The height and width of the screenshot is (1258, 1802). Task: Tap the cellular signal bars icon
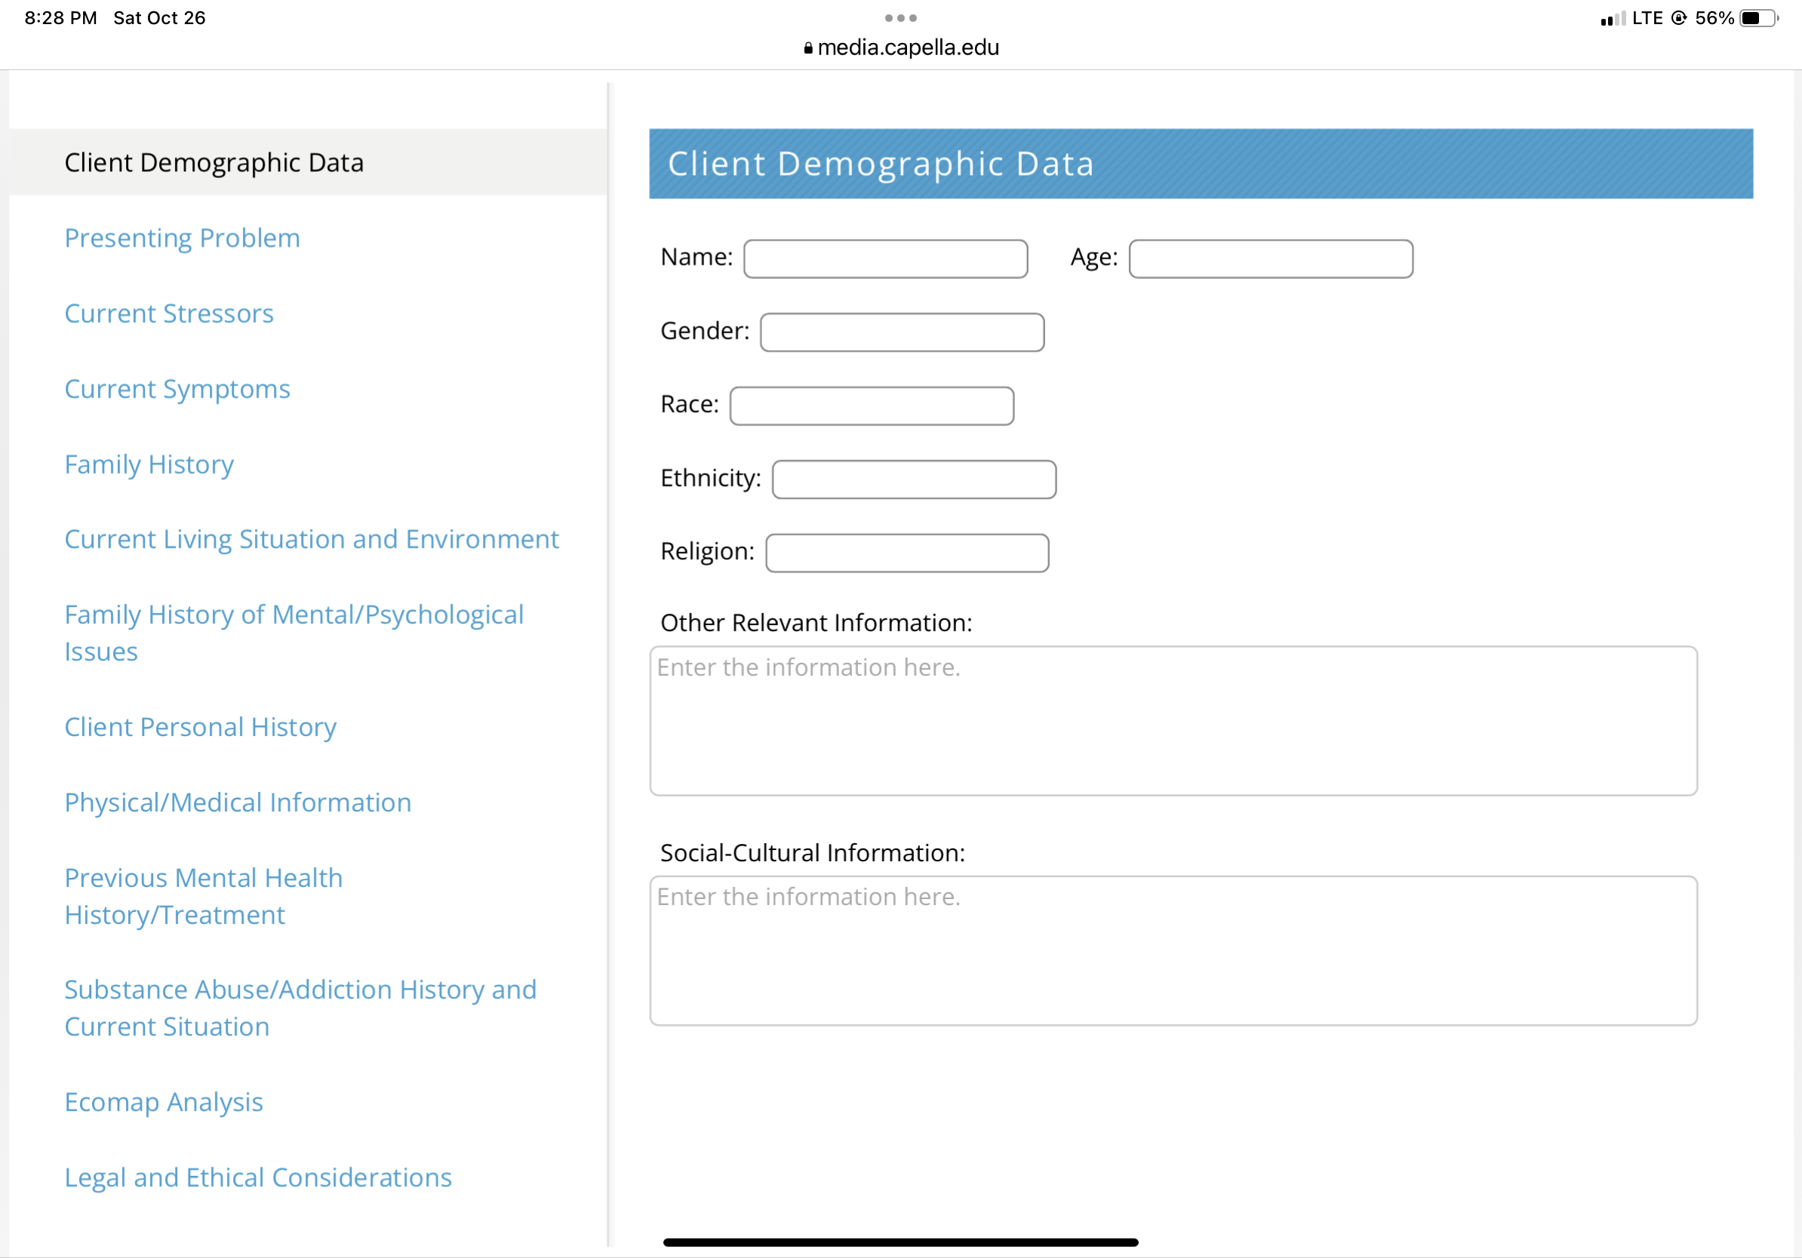(x=1613, y=19)
